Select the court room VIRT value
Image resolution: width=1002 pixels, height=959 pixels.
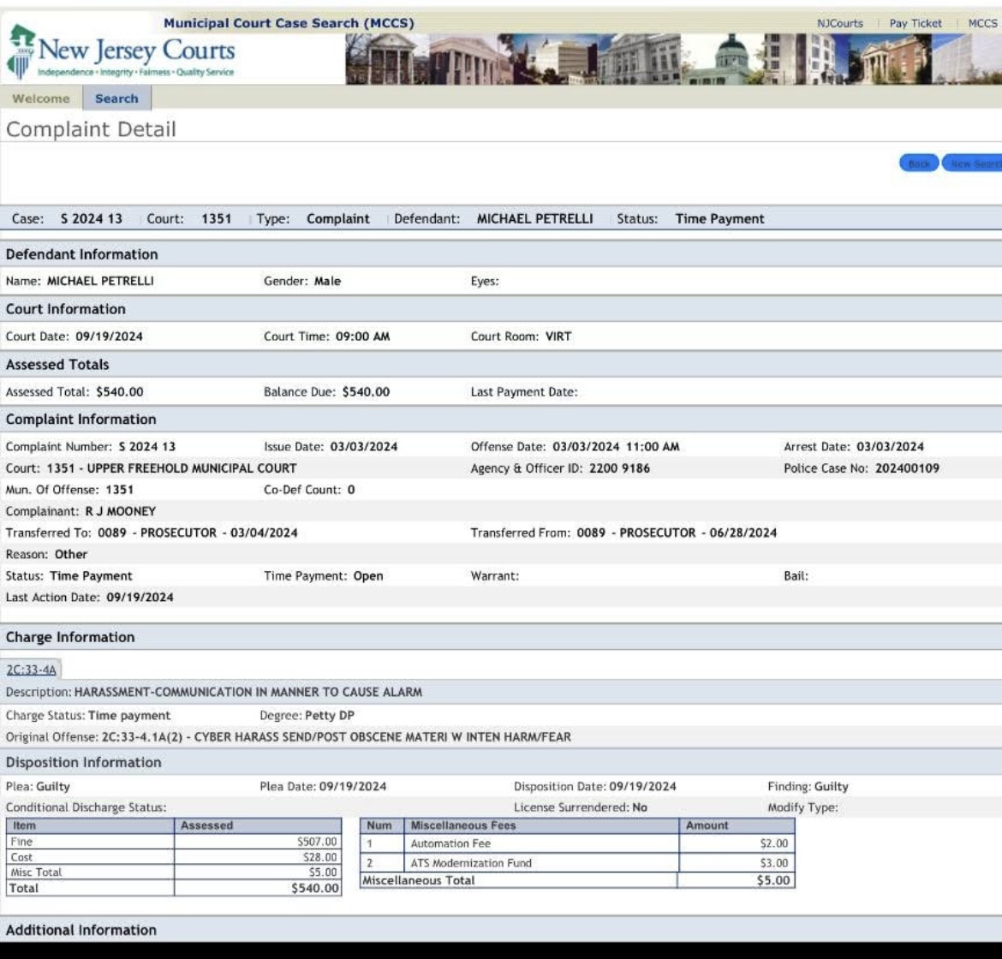pos(558,337)
